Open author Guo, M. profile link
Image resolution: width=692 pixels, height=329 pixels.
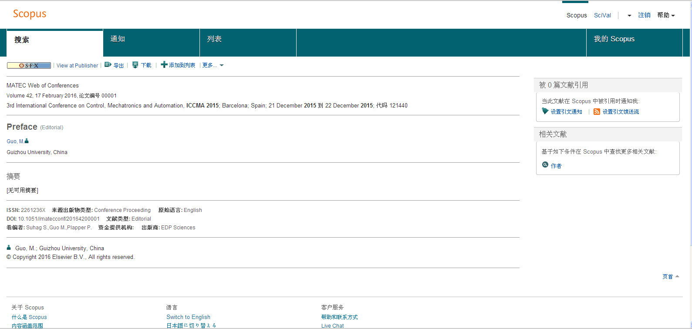click(x=15, y=141)
